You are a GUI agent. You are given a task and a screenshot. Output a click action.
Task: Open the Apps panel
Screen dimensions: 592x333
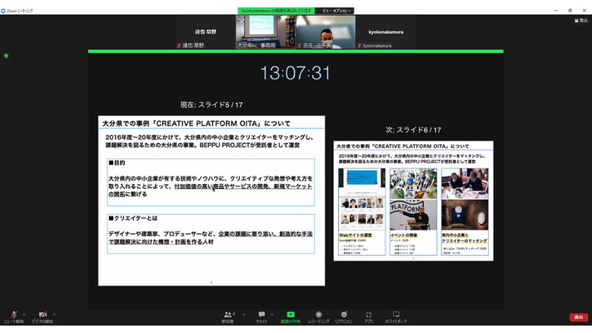[369, 316]
